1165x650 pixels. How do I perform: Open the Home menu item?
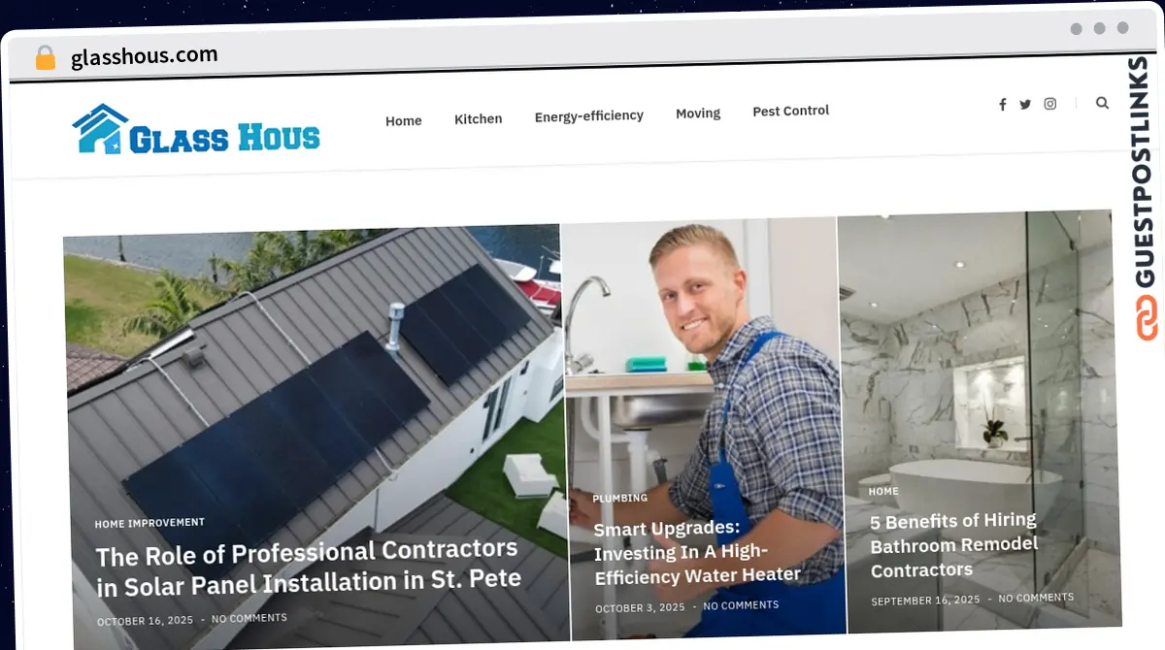404,120
